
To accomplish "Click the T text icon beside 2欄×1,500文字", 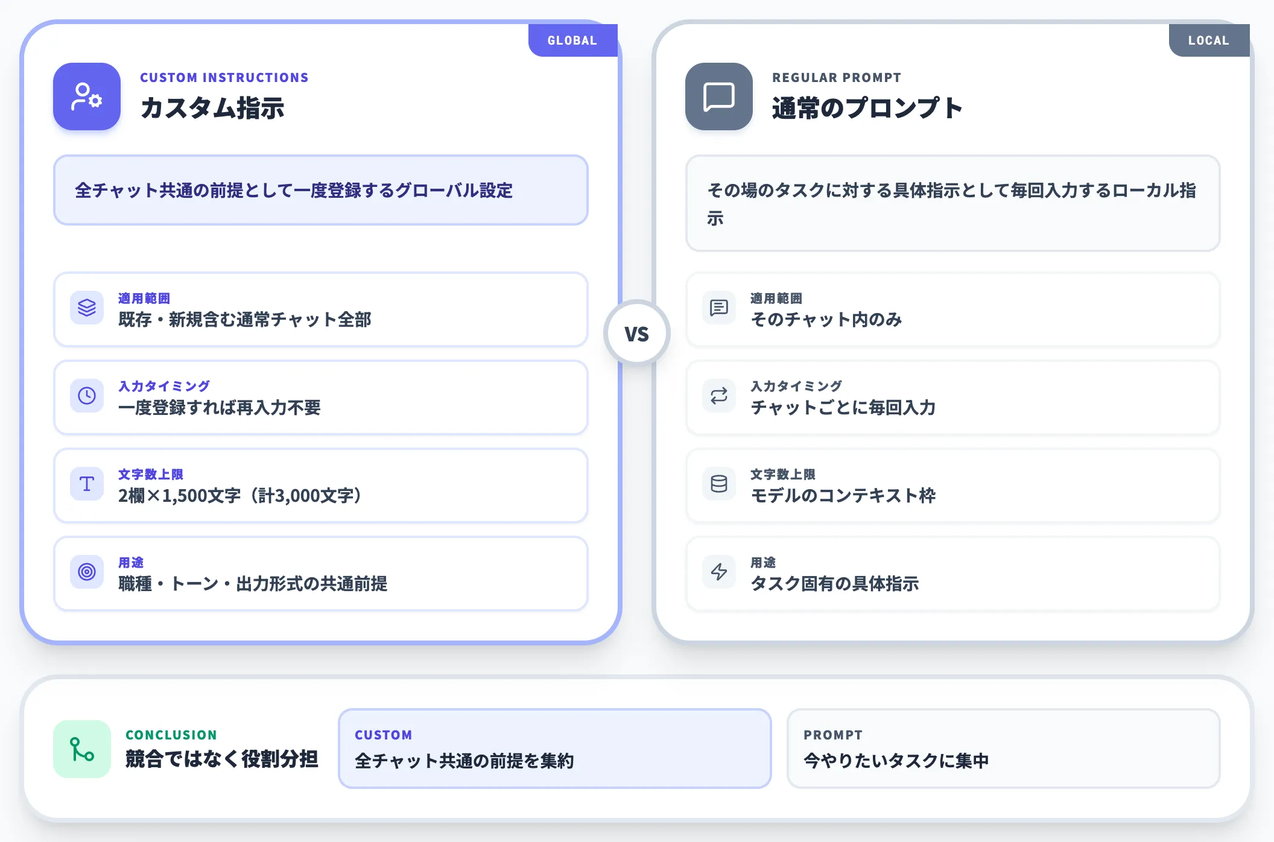I will point(87,484).
